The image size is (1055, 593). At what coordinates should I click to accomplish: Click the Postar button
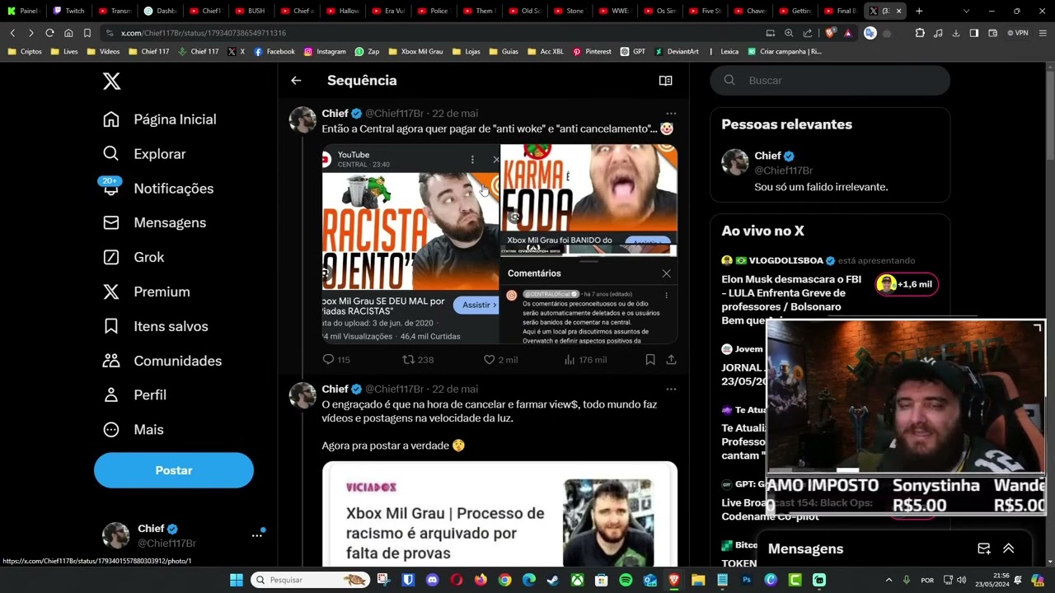pos(174,470)
